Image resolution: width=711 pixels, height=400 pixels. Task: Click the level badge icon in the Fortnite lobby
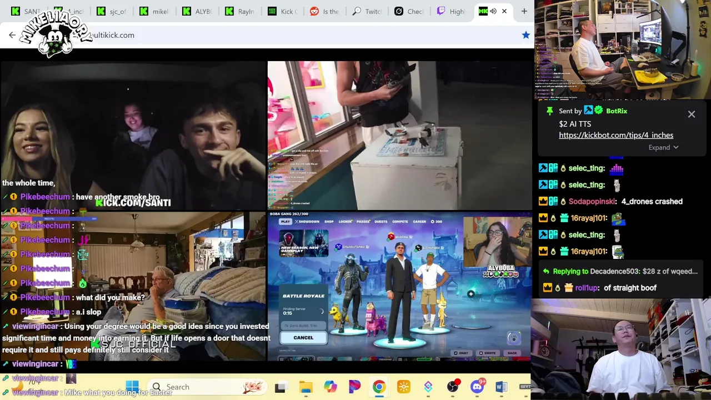513,337
